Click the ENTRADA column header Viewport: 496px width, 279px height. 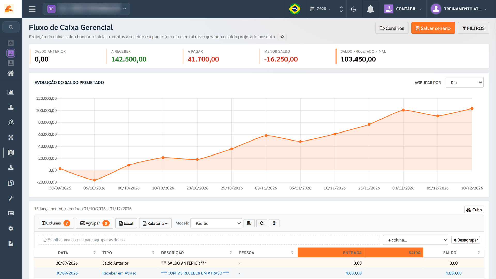pos(331,252)
